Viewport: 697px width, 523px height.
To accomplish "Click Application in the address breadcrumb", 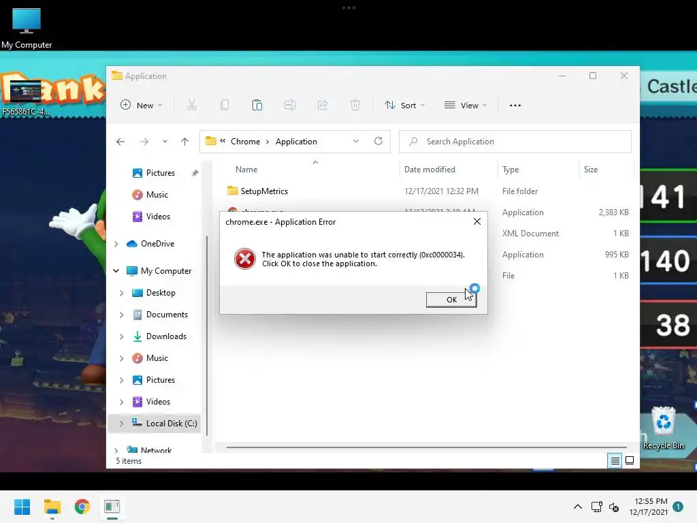I will tap(296, 142).
